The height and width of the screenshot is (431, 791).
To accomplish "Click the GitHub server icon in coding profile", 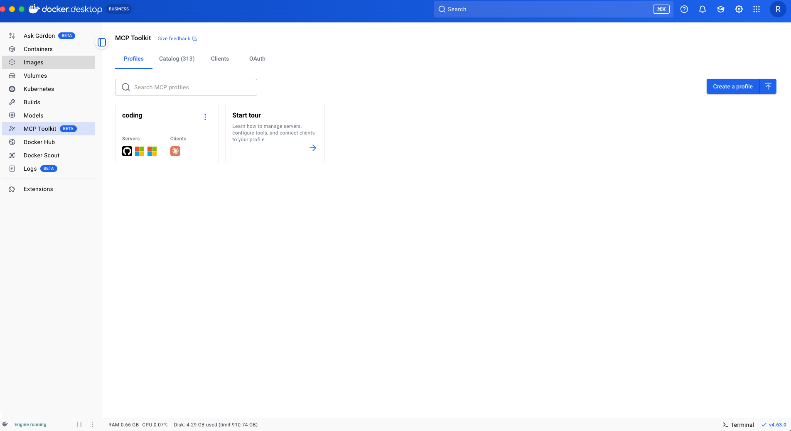I will coord(127,151).
